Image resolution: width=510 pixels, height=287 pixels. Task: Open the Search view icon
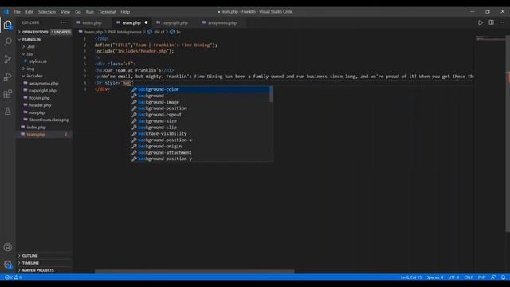click(x=8, y=41)
